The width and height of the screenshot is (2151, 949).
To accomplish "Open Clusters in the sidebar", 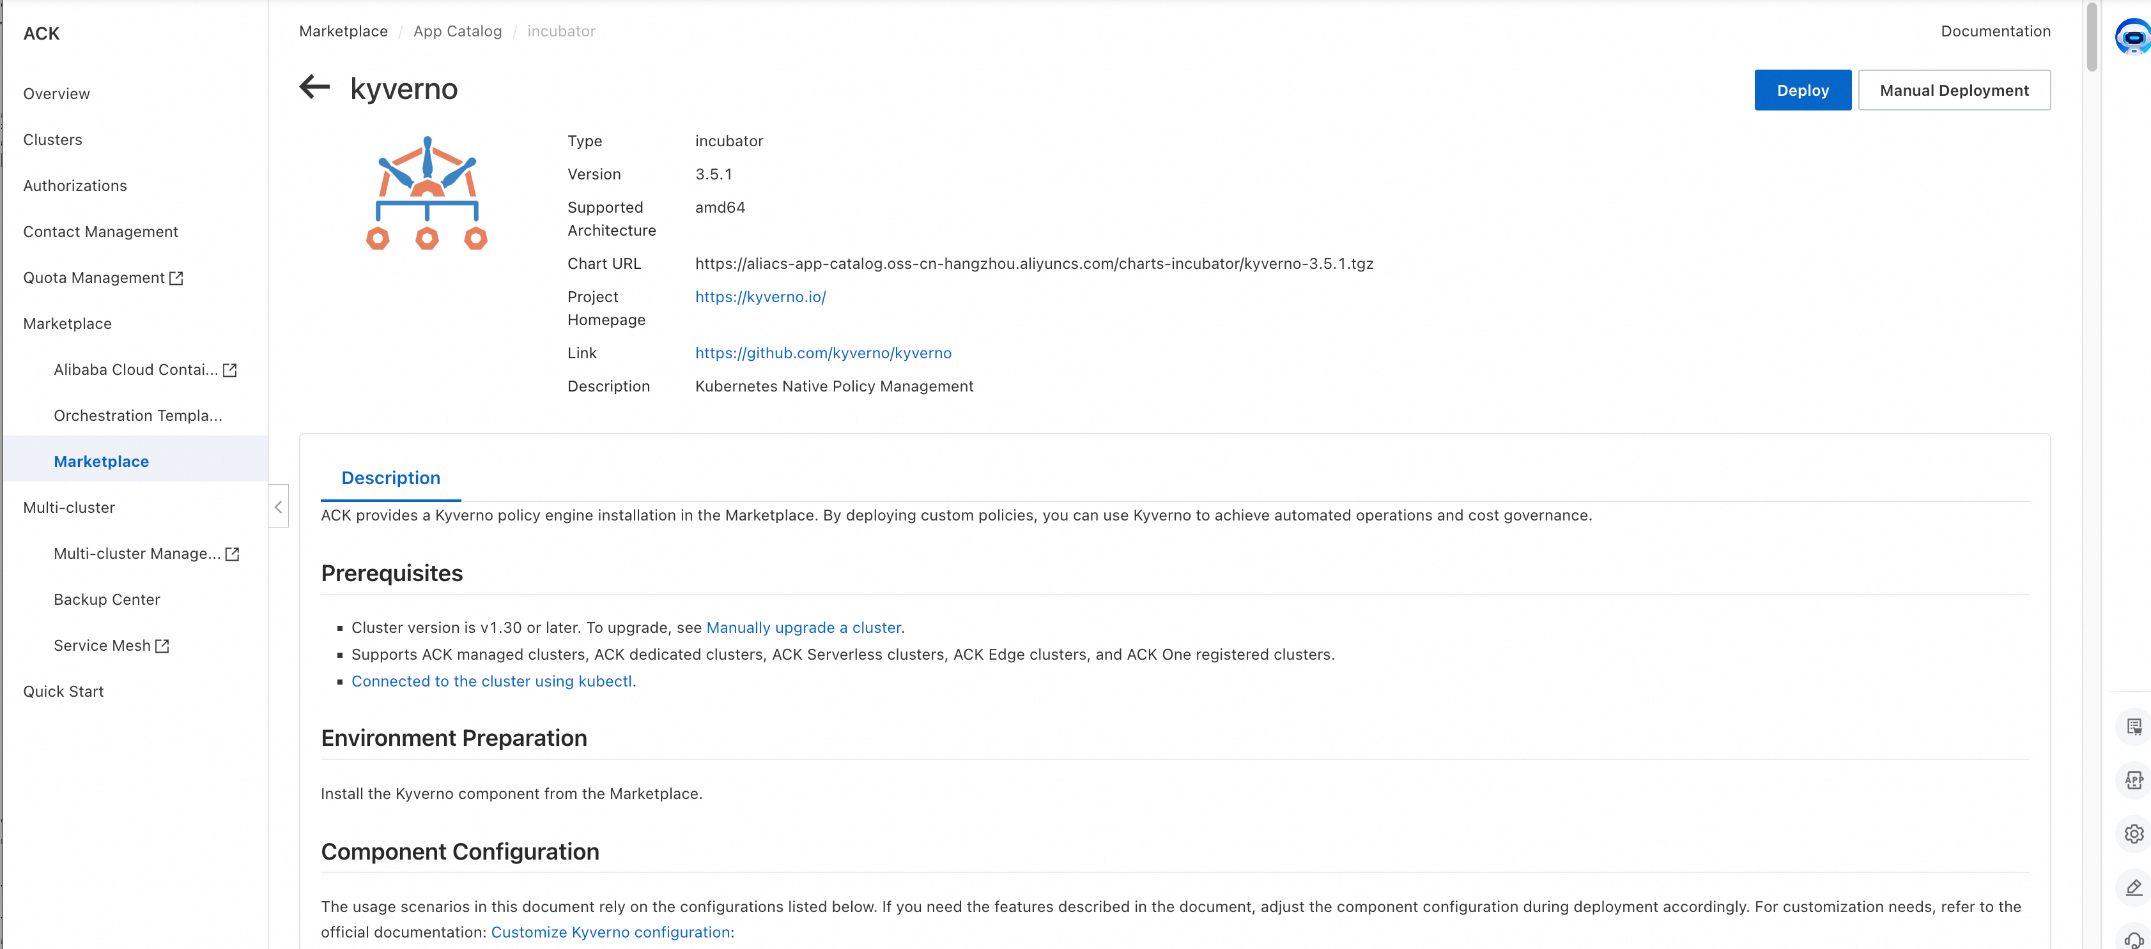I will pos(52,139).
